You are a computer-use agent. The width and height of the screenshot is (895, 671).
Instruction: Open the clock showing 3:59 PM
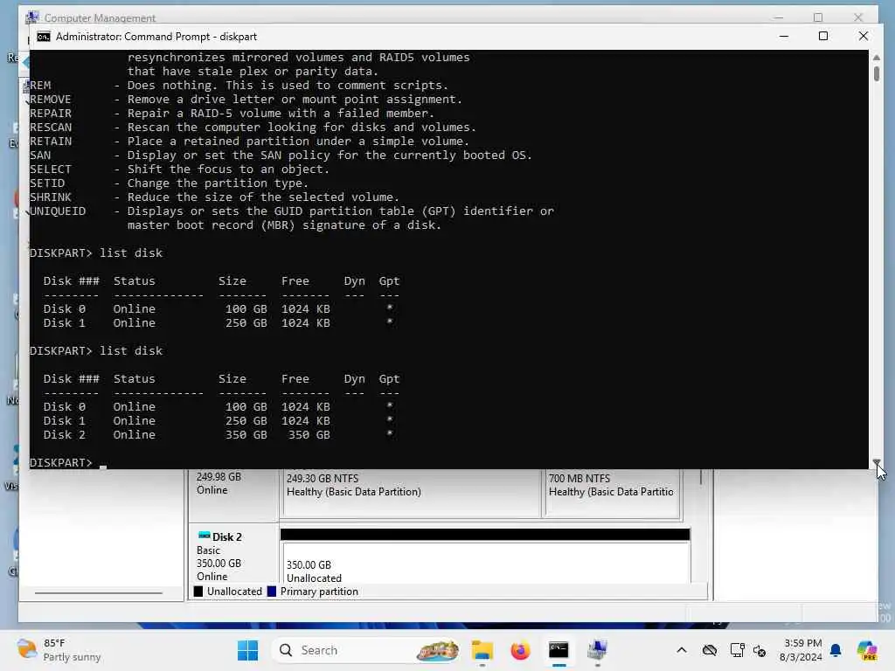[802, 650]
